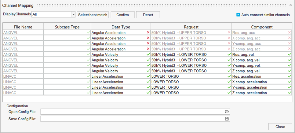Click the Component column header
This screenshot has height=133, width=295.
click(262, 27)
